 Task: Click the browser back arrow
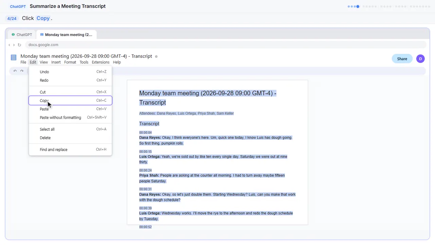point(9,45)
